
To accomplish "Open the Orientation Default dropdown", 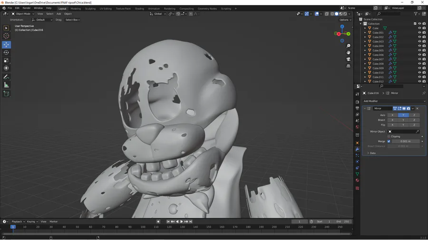I will click(x=42, y=20).
